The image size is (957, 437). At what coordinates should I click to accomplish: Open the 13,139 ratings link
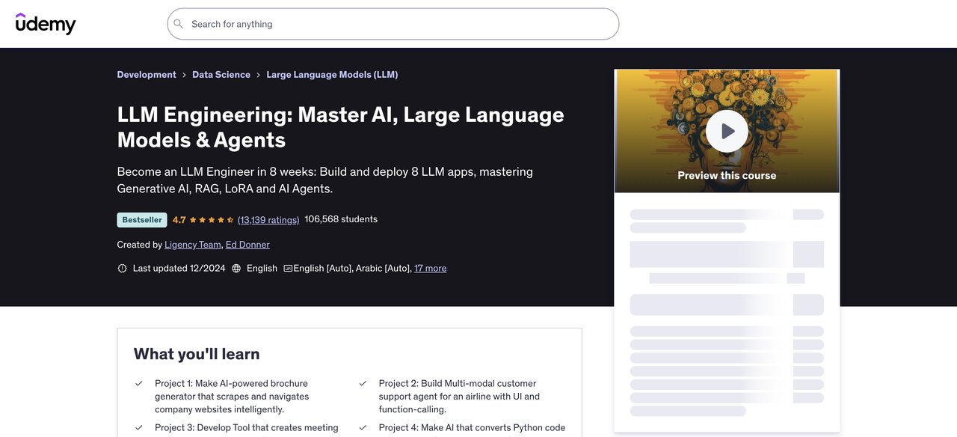click(x=268, y=220)
